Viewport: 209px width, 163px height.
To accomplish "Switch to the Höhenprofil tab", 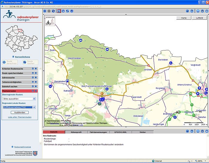I will click(76, 132).
